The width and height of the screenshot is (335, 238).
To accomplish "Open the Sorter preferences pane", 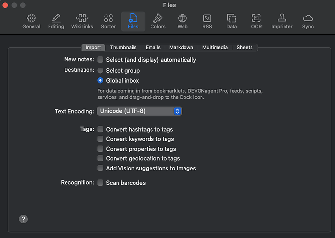I will click(x=108, y=21).
